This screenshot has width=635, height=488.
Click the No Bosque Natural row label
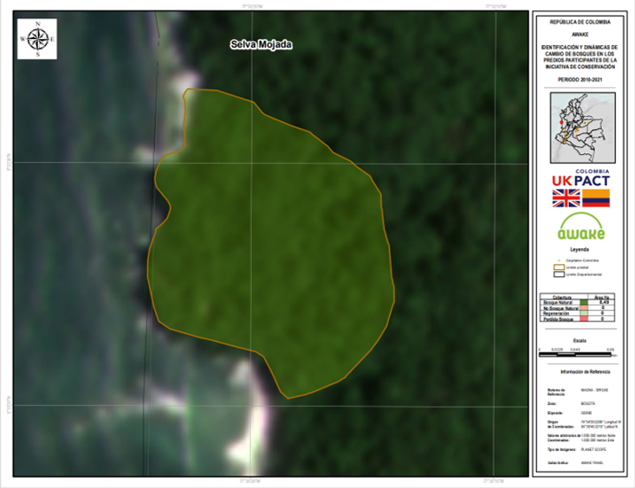pos(560,308)
